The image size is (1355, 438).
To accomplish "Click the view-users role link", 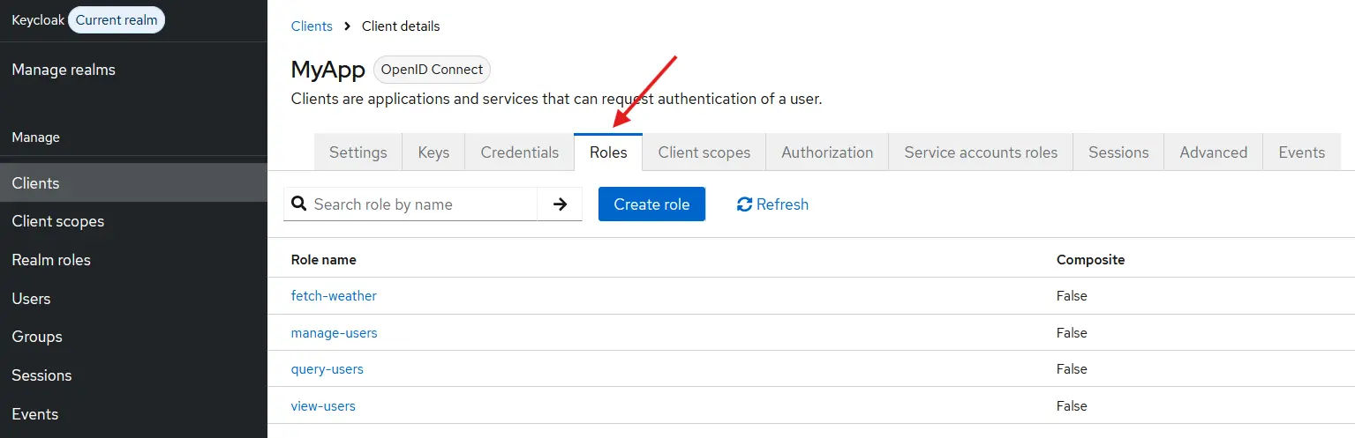I will click(x=323, y=406).
